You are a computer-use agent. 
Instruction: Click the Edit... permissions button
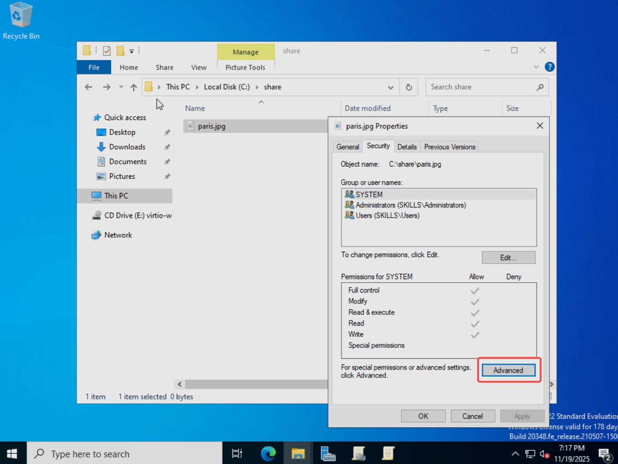click(x=508, y=258)
